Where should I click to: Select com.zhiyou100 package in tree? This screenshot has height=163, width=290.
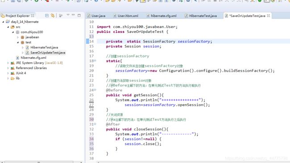pyautogui.click(x=32, y=32)
